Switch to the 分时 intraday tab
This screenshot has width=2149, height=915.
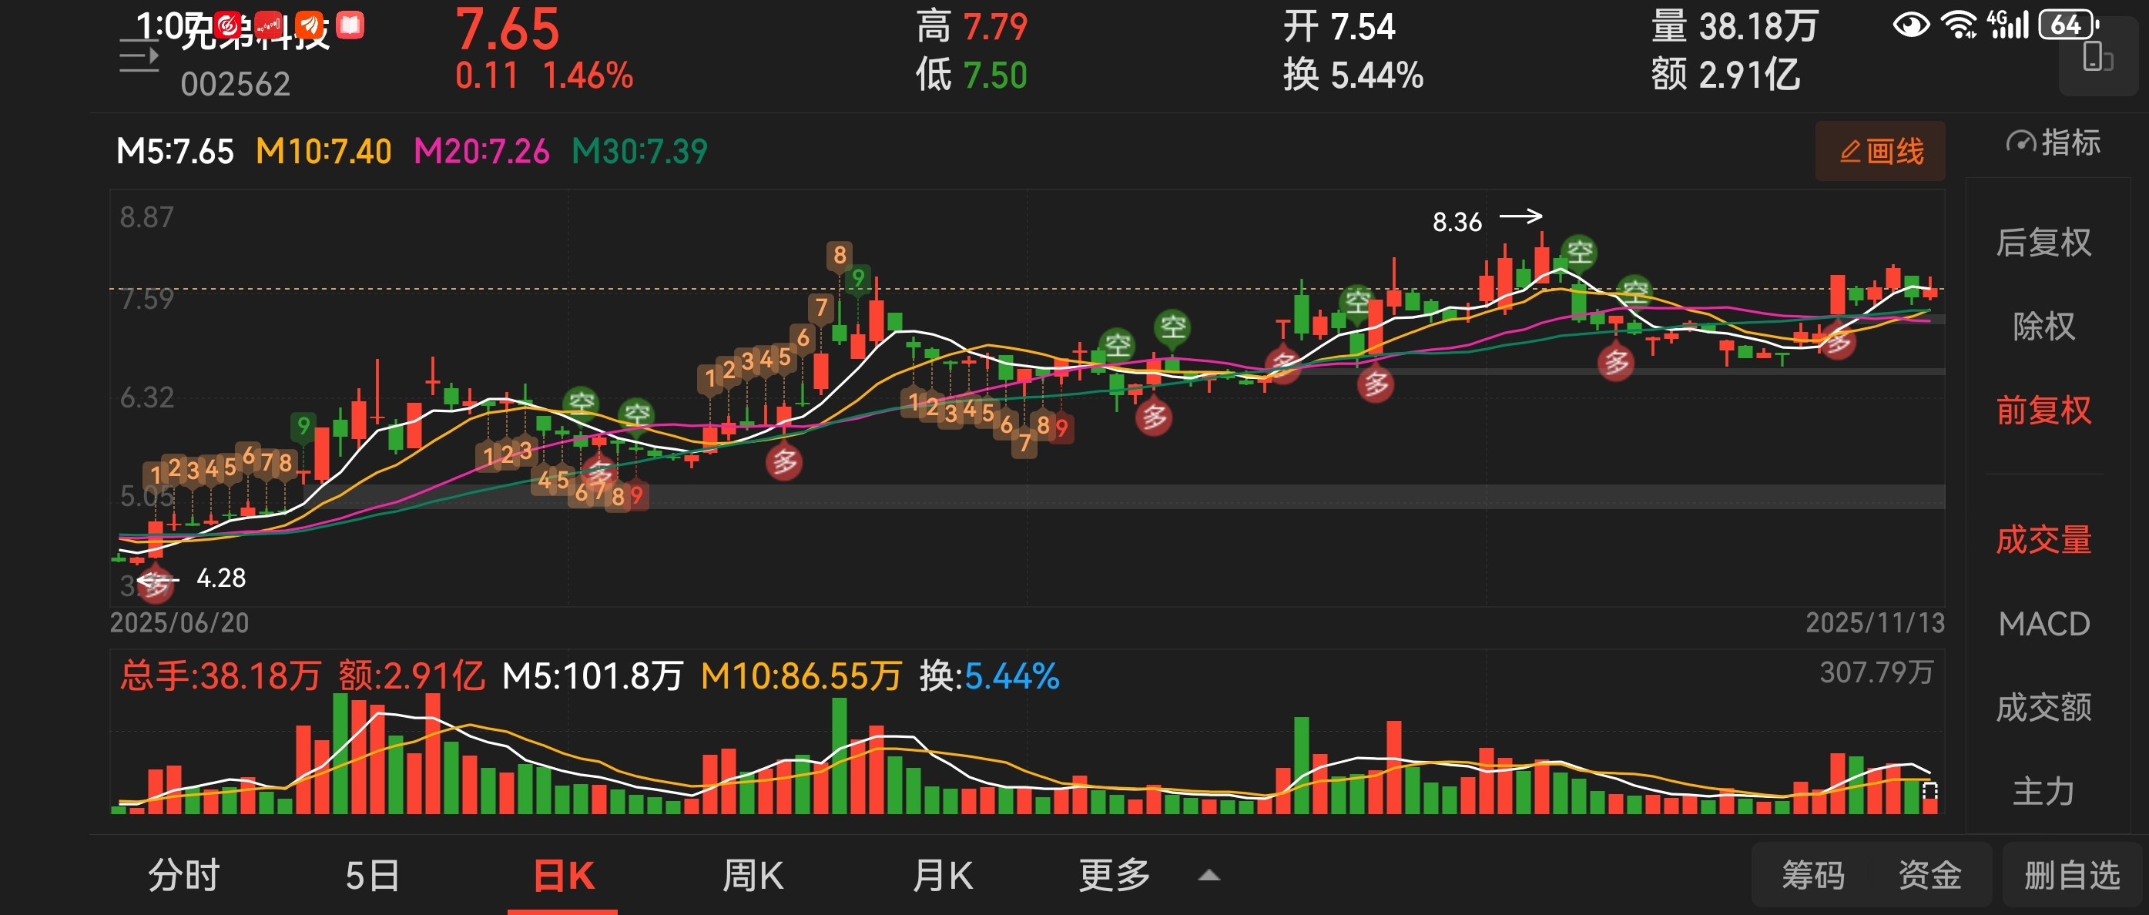pyautogui.click(x=183, y=876)
